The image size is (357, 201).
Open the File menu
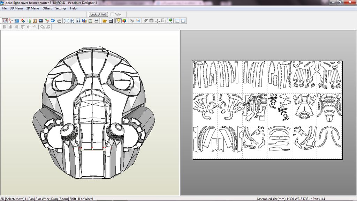pos(4,8)
